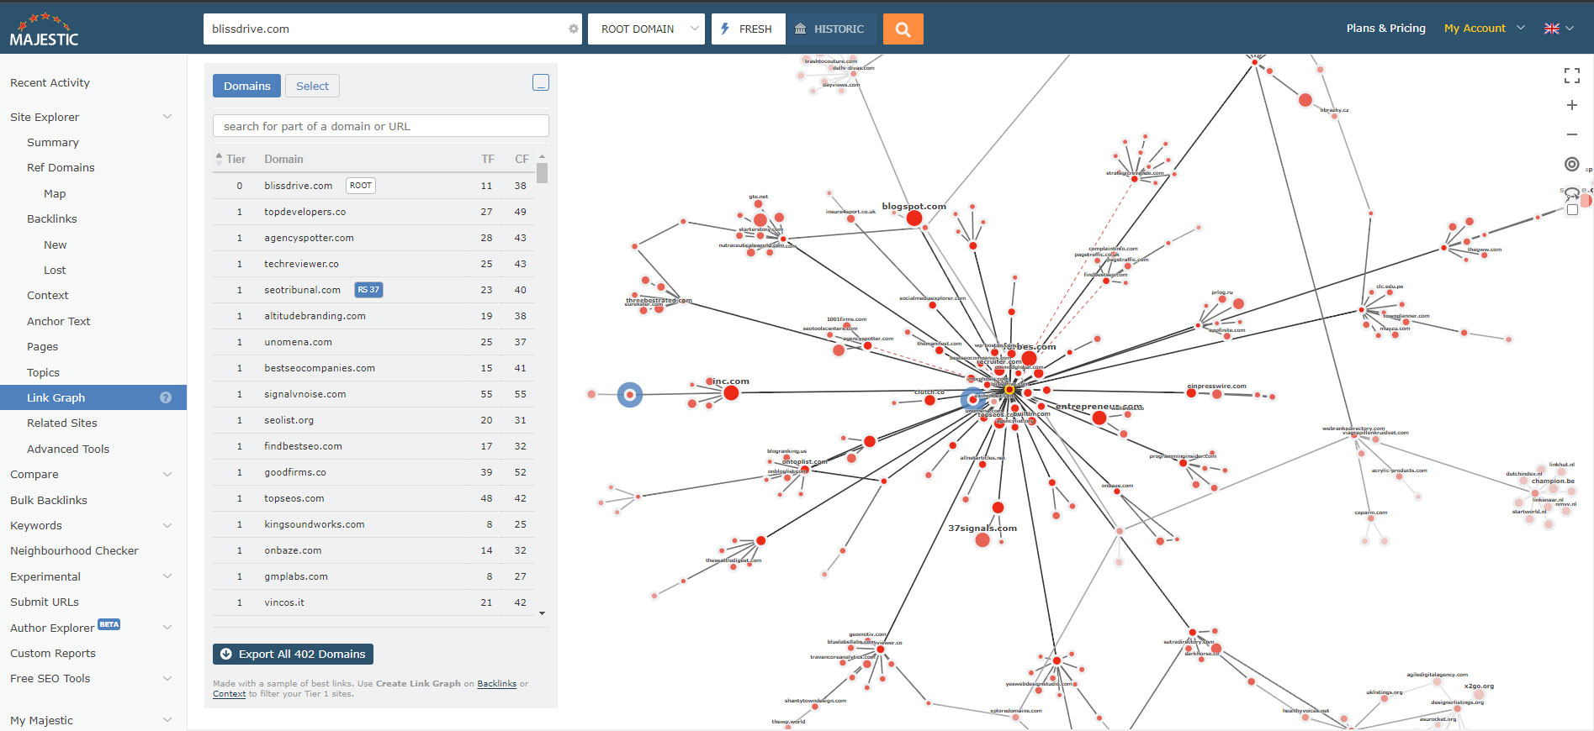Sort table by TF column
The width and height of the screenshot is (1594, 731).
coord(488,159)
